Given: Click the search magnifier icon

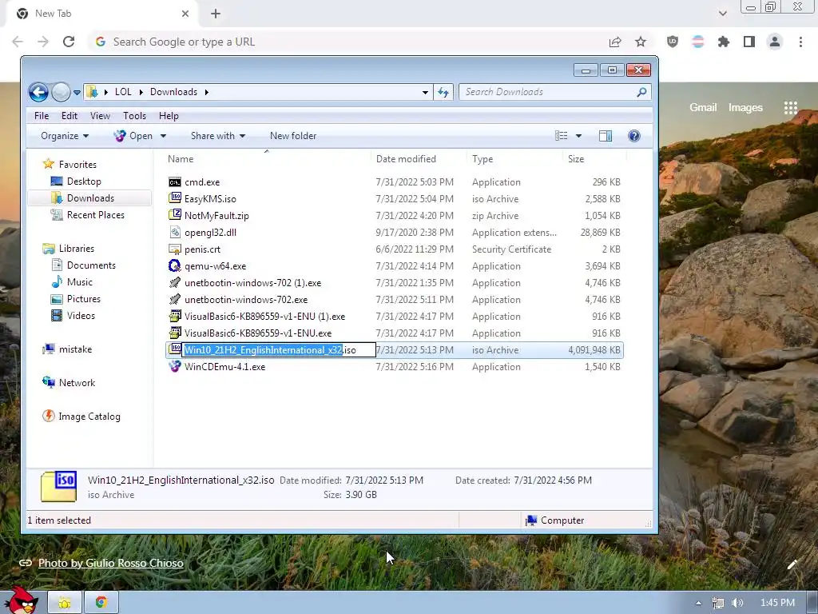Looking at the screenshot, I should pos(641,92).
